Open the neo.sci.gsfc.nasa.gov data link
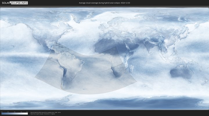The image size is (209, 116). (x=37, y=114)
